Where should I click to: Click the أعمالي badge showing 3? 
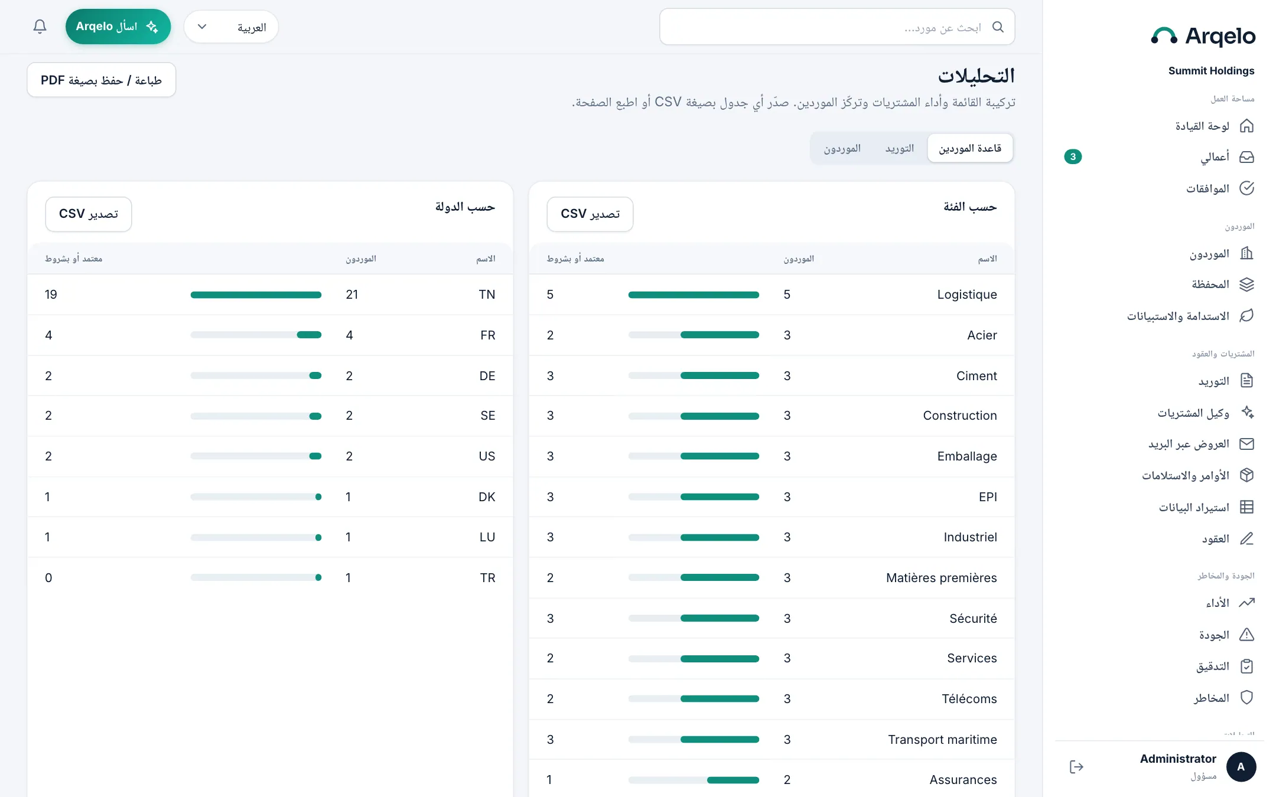(1073, 156)
